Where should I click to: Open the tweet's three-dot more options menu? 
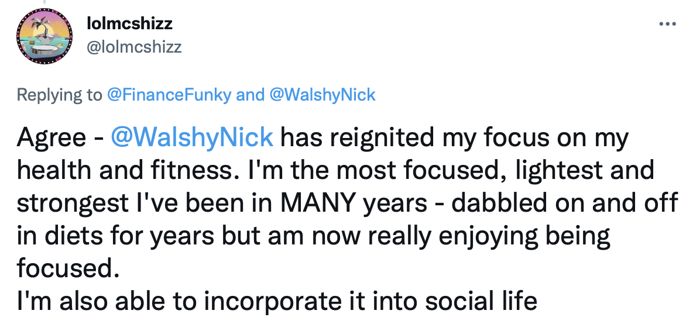click(667, 25)
